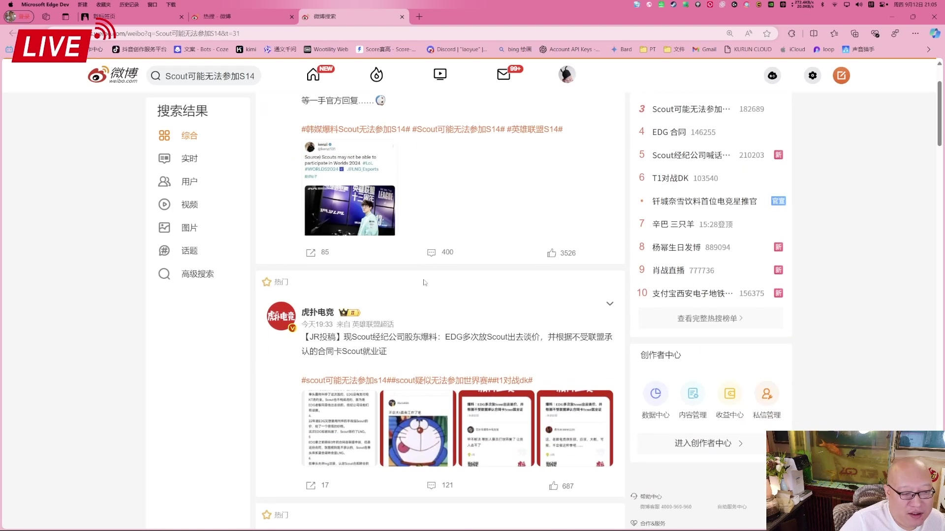The height and width of the screenshot is (531, 945).
Task: Open 收益中心 in creator center
Action: tap(729, 400)
